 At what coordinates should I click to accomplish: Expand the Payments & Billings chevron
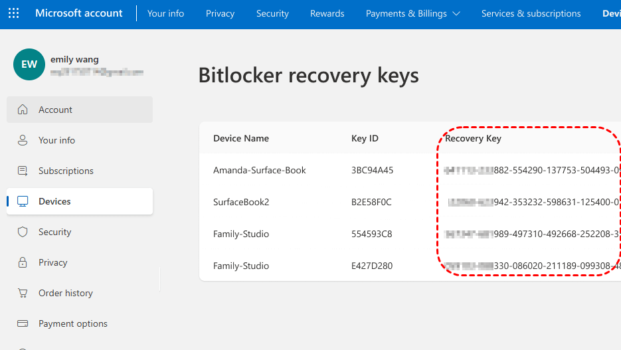[x=456, y=13]
